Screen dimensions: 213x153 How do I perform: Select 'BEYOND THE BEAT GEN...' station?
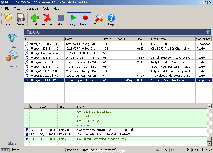coord(83,53)
